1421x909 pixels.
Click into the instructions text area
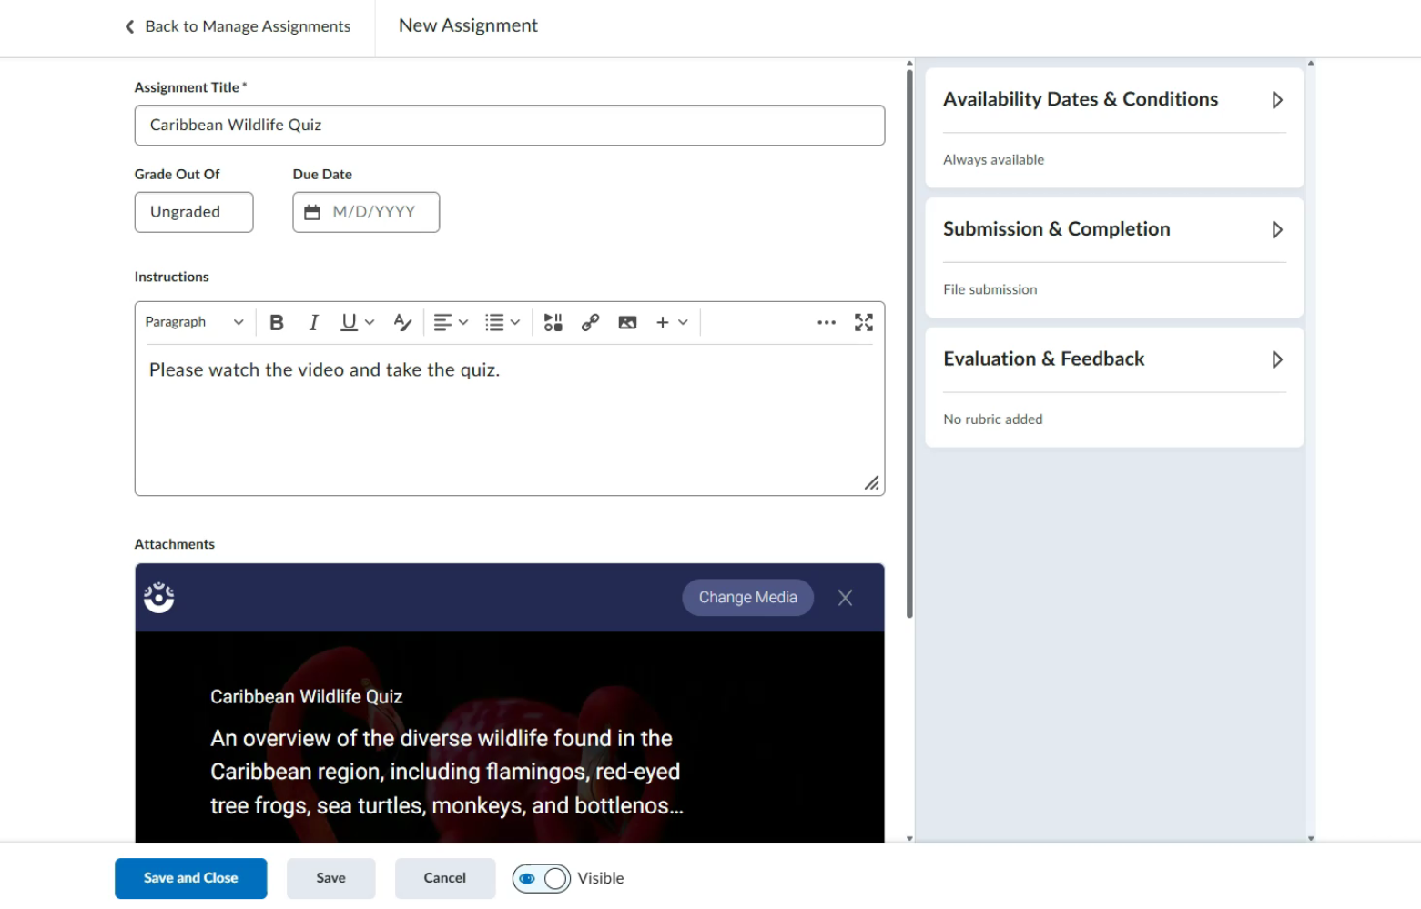coord(510,419)
